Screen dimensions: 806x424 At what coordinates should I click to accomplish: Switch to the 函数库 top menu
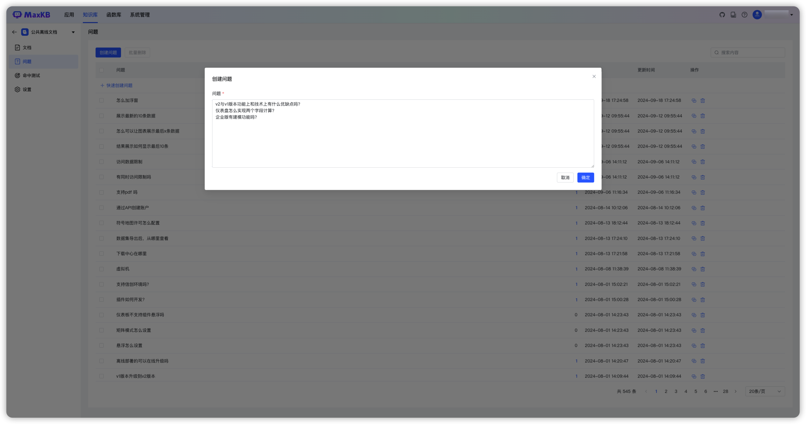pos(114,15)
